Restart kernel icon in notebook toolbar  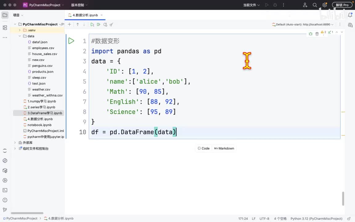tap(105, 24)
